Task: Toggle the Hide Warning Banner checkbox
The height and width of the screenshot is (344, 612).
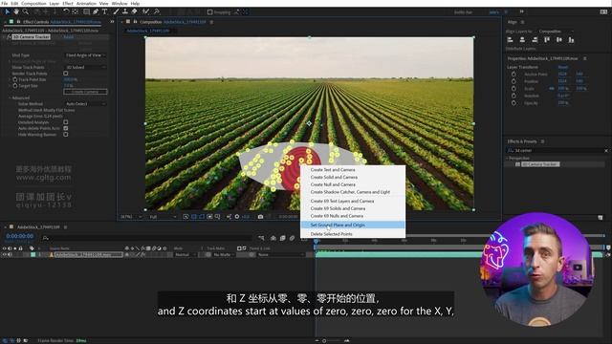Action: pos(66,135)
